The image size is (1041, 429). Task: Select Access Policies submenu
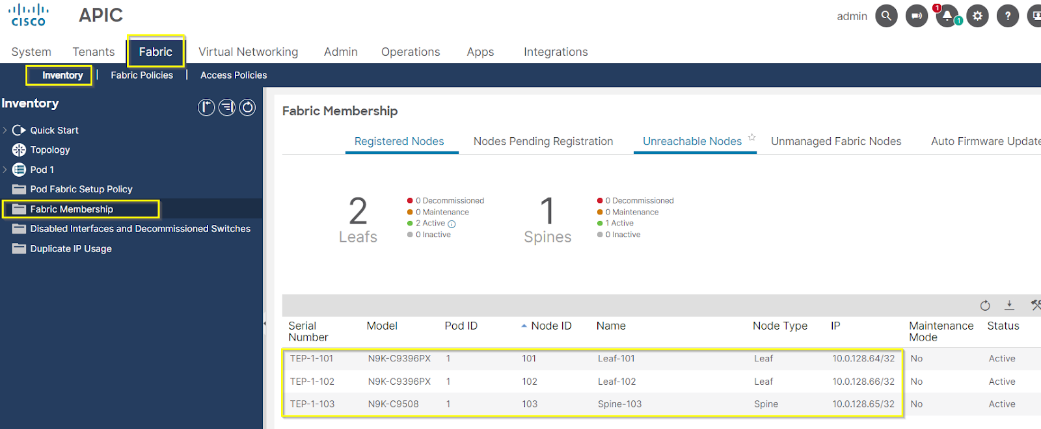click(x=234, y=75)
